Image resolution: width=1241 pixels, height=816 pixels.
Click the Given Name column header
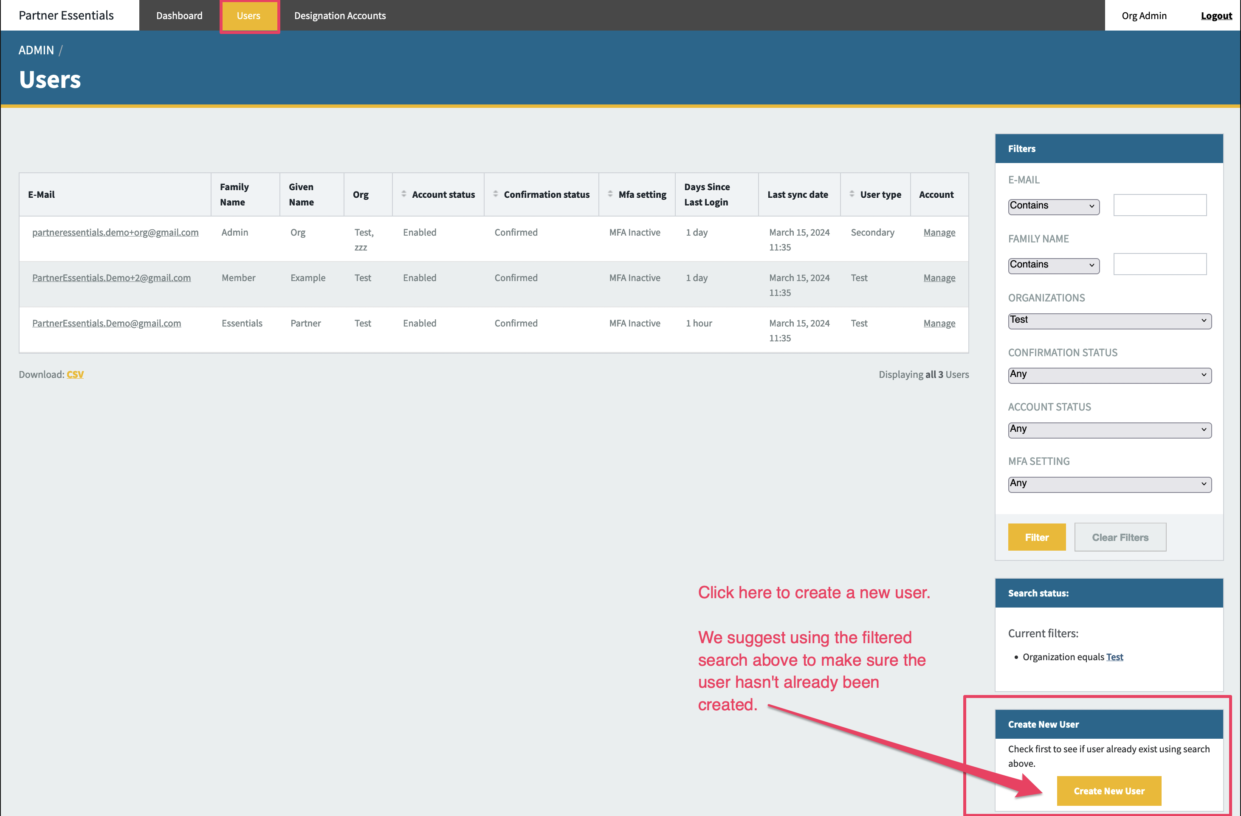coord(312,194)
